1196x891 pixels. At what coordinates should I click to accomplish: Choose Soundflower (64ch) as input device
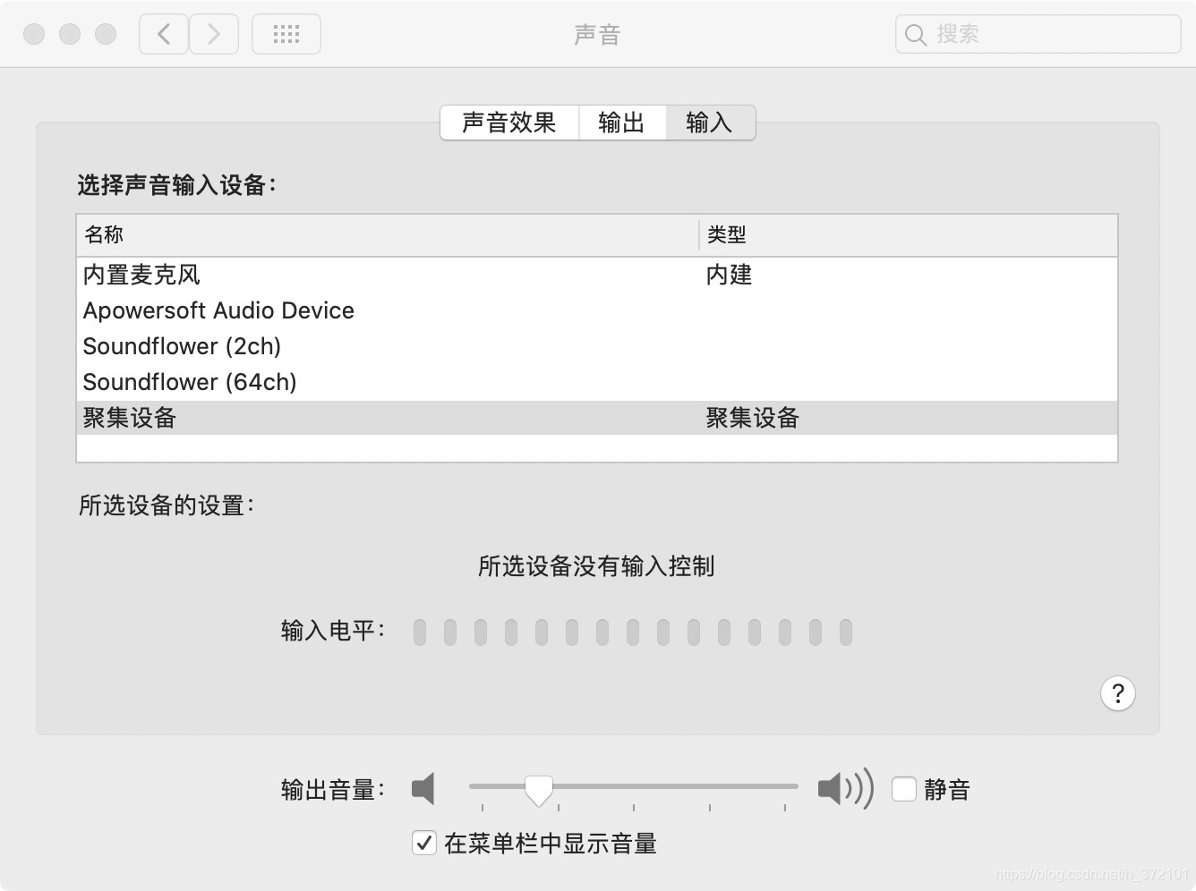tap(597, 382)
